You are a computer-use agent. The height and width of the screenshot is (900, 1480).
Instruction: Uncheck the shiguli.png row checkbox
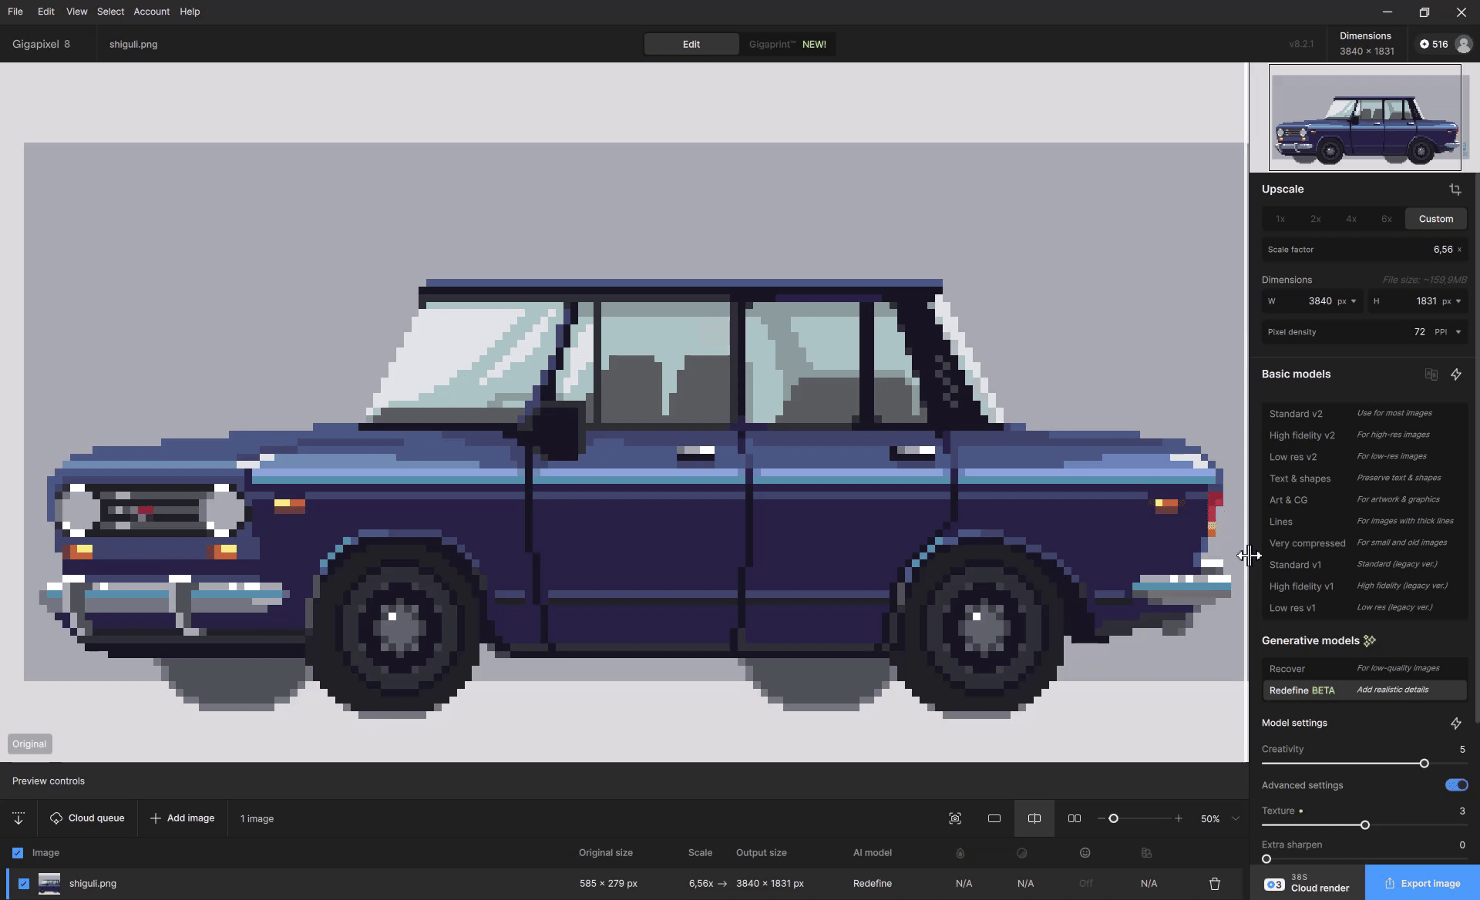pos(24,884)
